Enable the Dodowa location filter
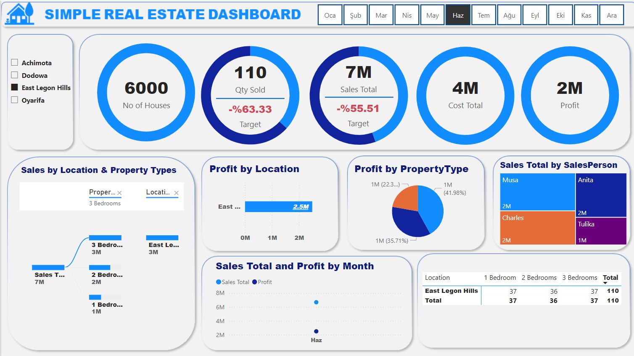 tap(15, 75)
